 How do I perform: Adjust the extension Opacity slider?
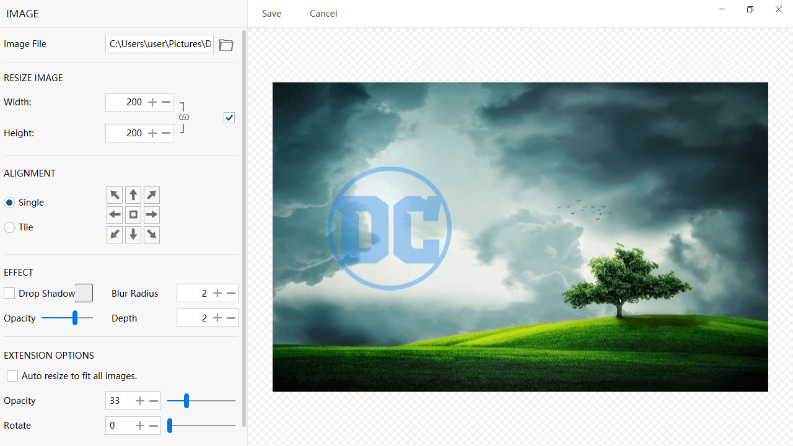coord(201,401)
